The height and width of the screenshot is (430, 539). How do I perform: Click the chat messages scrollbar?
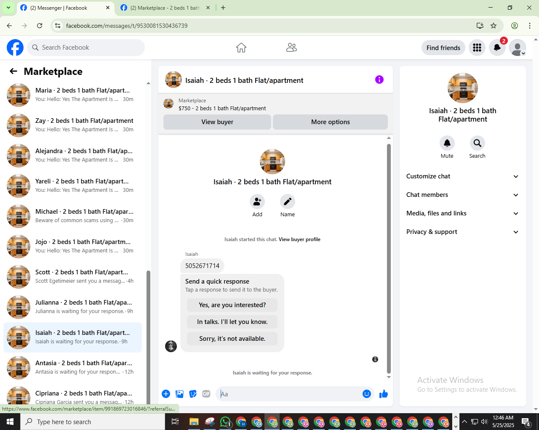(x=389, y=259)
